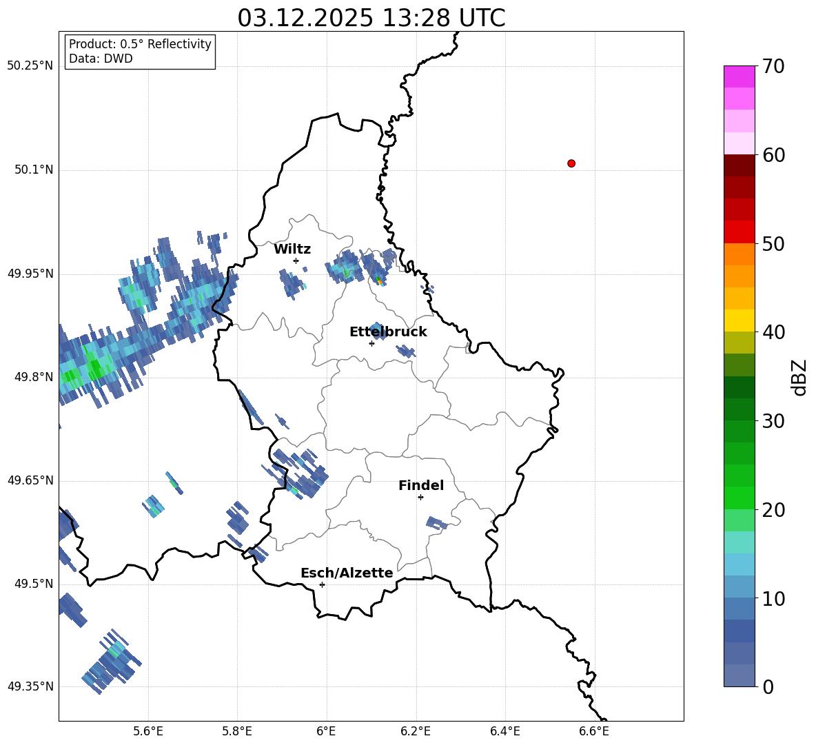
Task: Click the Findel location label
Action: [421, 485]
